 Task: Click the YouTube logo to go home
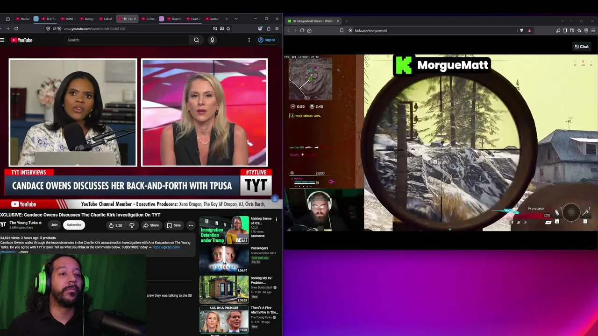(x=22, y=40)
